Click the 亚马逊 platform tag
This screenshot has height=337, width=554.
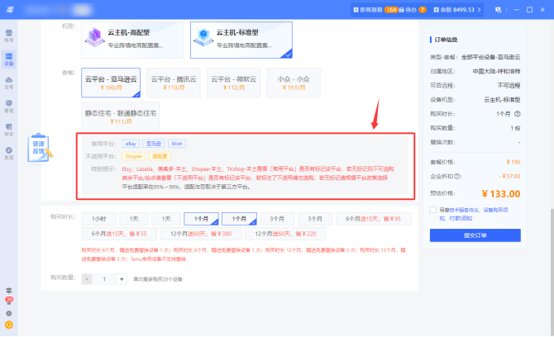click(154, 144)
